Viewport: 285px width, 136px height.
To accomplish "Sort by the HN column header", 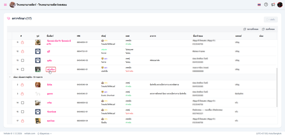I will tap(79, 36).
